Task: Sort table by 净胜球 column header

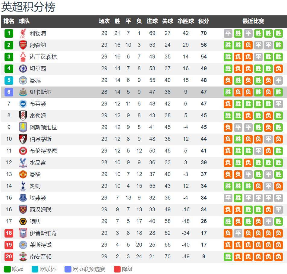Action: click(x=186, y=21)
